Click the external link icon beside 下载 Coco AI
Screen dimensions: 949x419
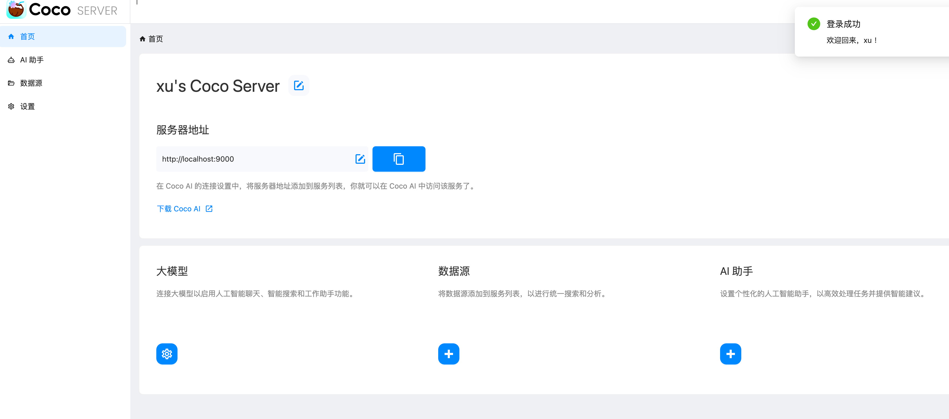tap(209, 209)
